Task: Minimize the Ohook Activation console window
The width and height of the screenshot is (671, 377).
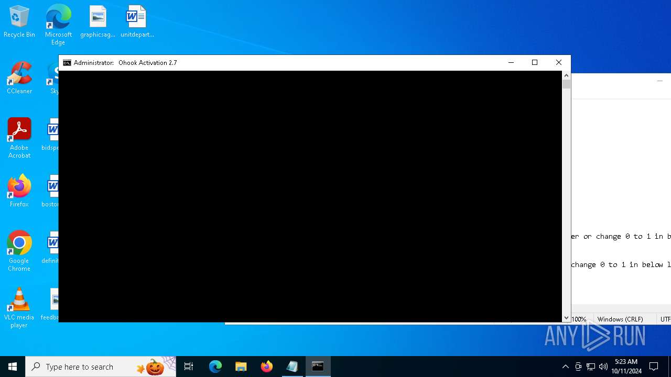Action: click(511, 63)
